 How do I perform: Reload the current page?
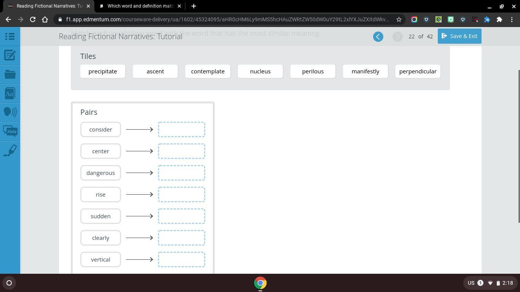coord(33,19)
